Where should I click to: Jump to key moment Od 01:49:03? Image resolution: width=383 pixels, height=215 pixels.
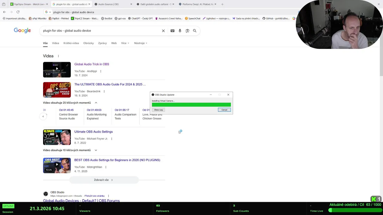coord(94,110)
